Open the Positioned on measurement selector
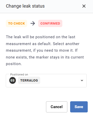The image size is (93, 119). (46, 81)
